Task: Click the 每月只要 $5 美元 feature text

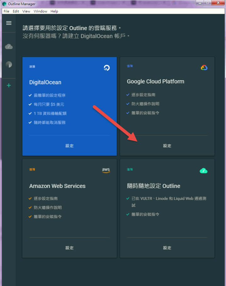Action: point(49,104)
